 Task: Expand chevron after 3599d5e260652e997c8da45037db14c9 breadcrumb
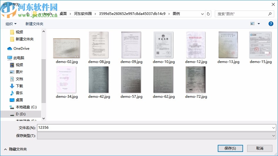tap(169, 14)
